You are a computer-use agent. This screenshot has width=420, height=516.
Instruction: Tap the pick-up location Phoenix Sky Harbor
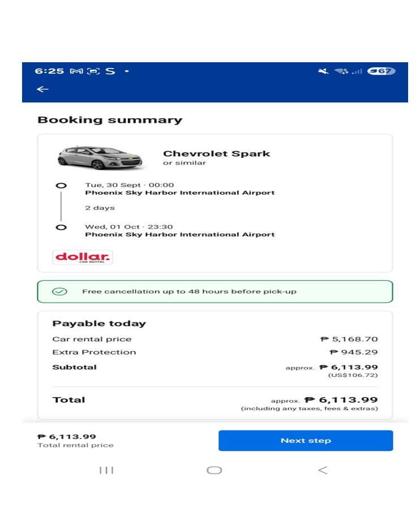pos(180,192)
